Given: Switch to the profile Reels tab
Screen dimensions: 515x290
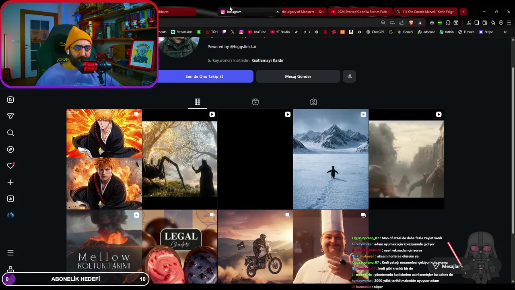Looking at the screenshot, I should click(x=255, y=102).
